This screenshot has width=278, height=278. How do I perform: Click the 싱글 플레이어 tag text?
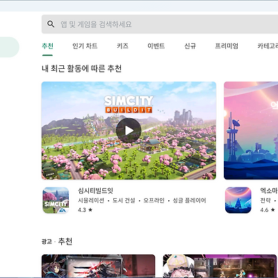pos(189,200)
